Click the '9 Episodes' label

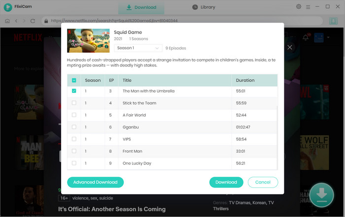[175, 48]
